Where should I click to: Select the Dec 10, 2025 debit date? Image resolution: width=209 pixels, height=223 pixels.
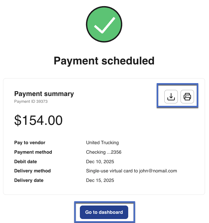(100, 162)
